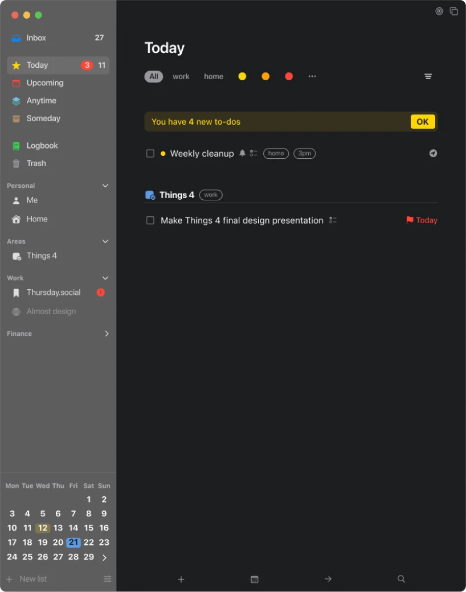Click the red alert badge on Thursday.social
466x592 pixels.
(x=100, y=292)
